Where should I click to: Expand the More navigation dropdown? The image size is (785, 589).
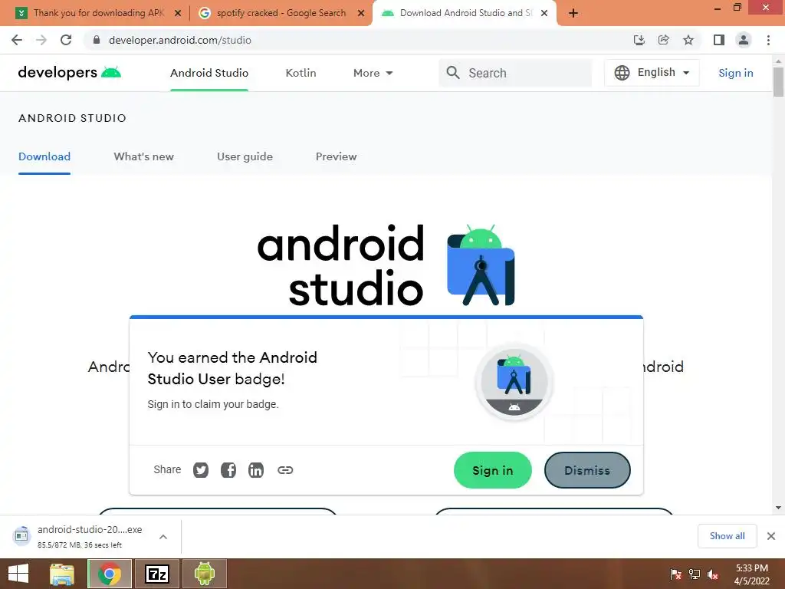(x=373, y=73)
